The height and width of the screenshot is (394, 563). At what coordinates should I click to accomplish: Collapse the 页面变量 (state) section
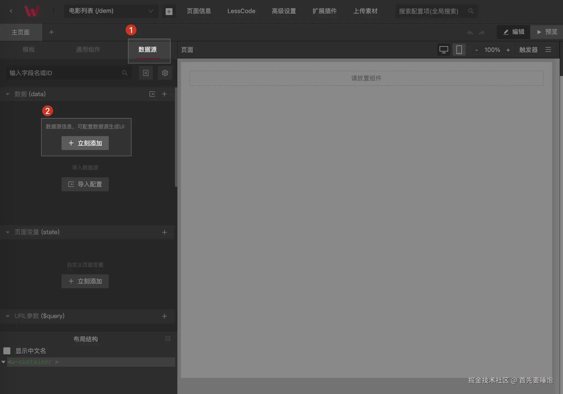(8, 232)
